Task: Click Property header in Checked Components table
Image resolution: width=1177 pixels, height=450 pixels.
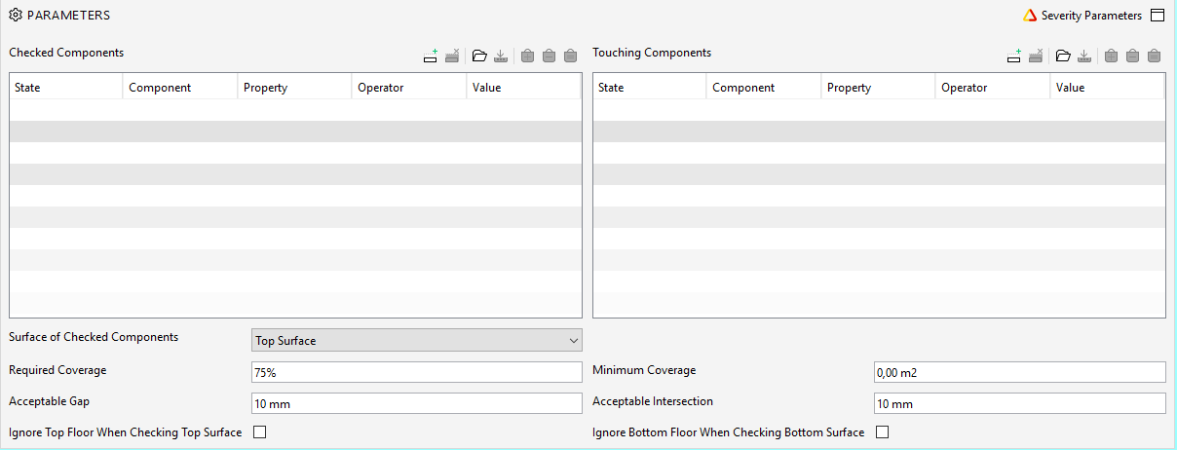Action: [x=294, y=88]
